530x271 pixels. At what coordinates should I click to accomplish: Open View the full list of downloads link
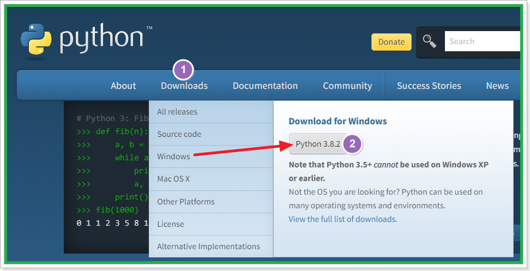pos(342,219)
